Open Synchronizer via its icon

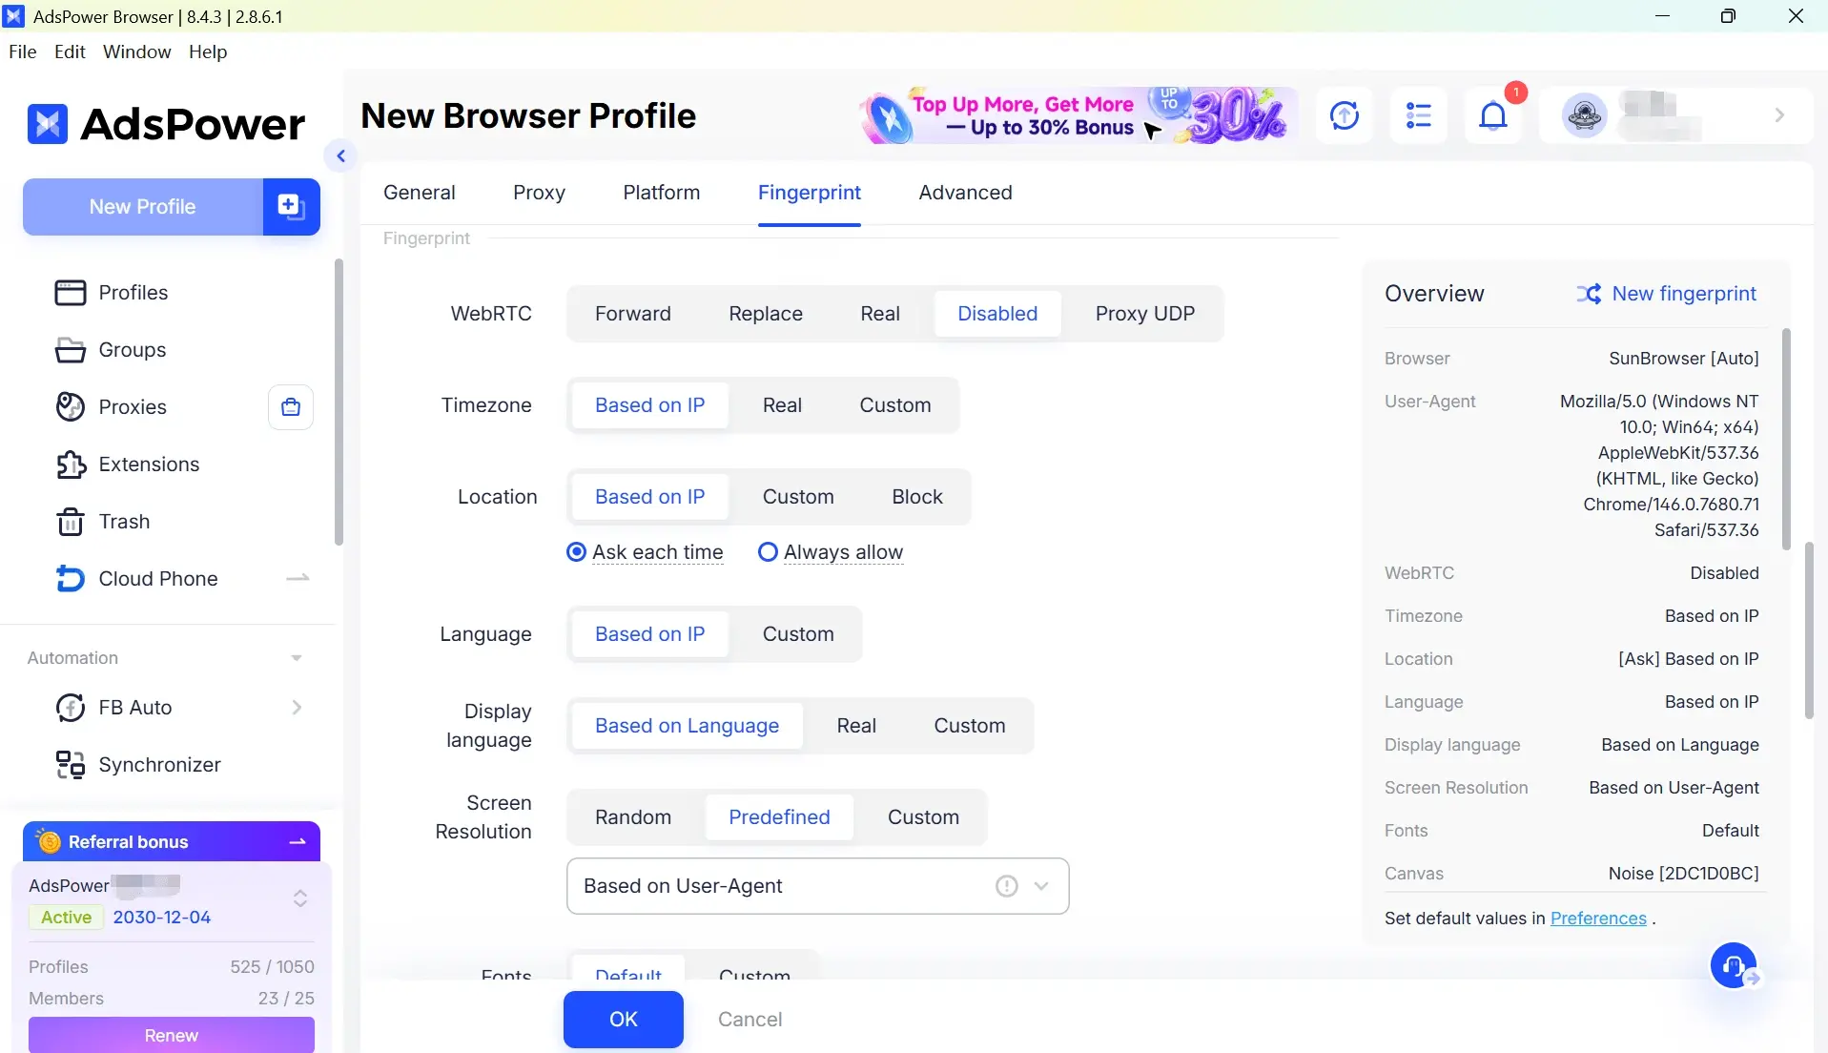point(71,765)
